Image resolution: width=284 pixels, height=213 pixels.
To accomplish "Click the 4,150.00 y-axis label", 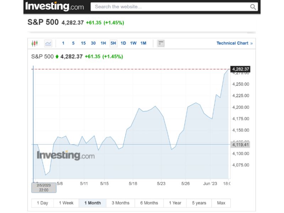I will (241, 130).
